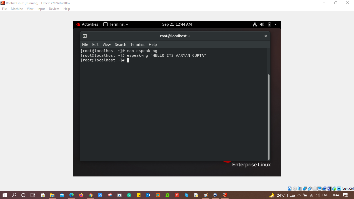Open the Search menu in the terminal
This screenshot has height=199, width=354.
pyautogui.click(x=120, y=44)
